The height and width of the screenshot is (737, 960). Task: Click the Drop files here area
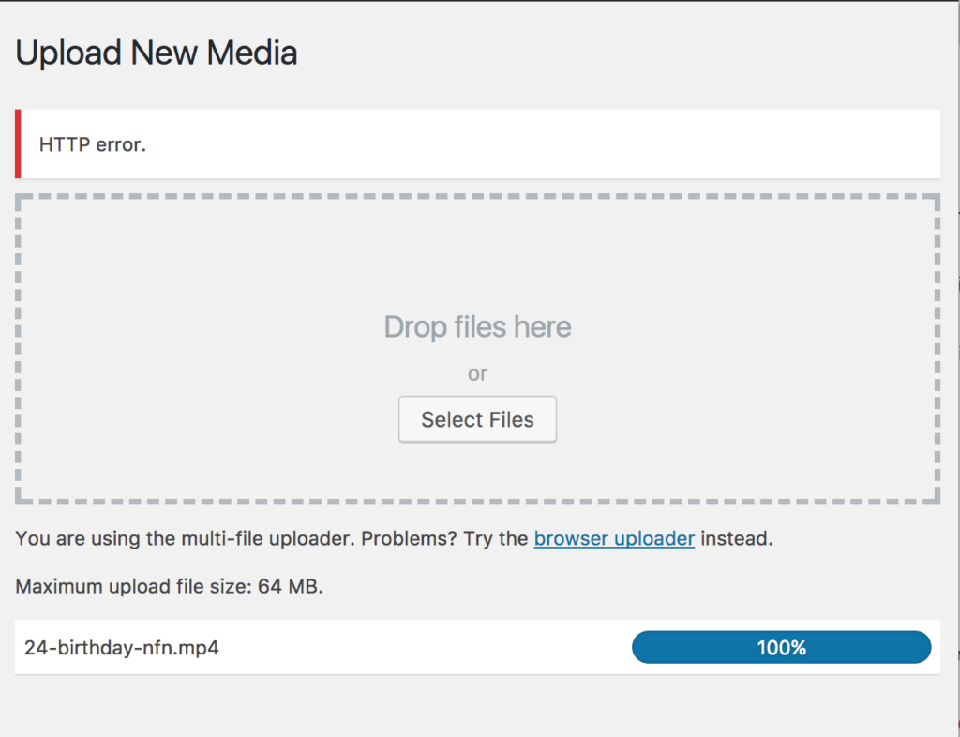[477, 326]
